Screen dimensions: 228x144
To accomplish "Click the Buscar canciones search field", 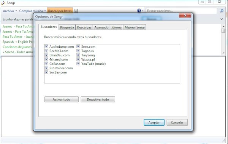I will tap(182, 11).
